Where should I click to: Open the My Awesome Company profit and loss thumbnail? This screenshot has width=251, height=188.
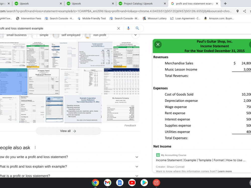tap(120, 109)
